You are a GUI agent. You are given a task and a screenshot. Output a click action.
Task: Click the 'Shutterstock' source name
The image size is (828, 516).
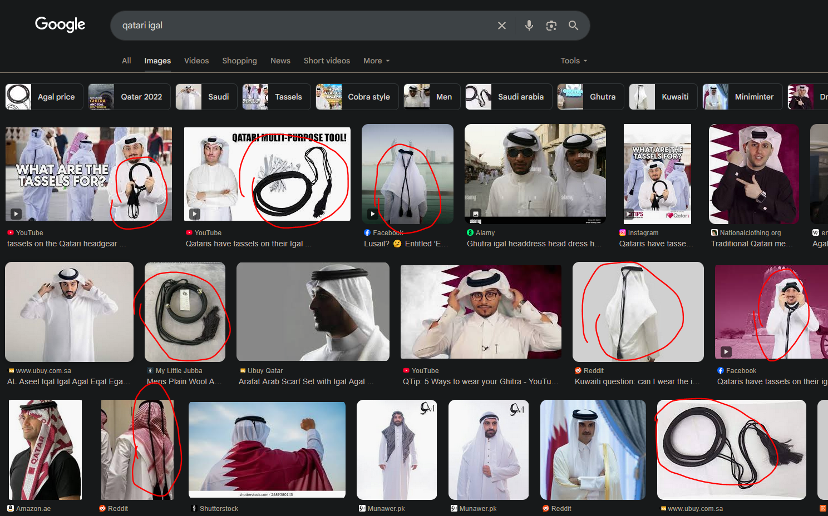(x=219, y=509)
